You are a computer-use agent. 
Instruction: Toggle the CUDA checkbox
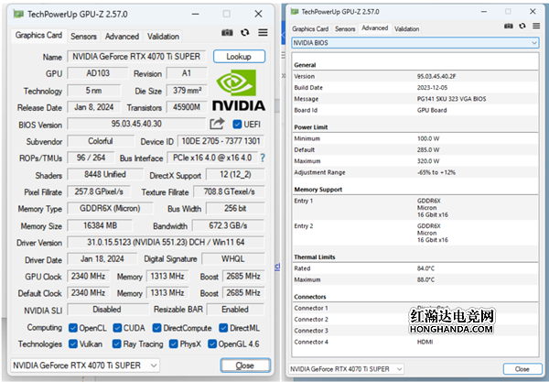coord(117,328)
